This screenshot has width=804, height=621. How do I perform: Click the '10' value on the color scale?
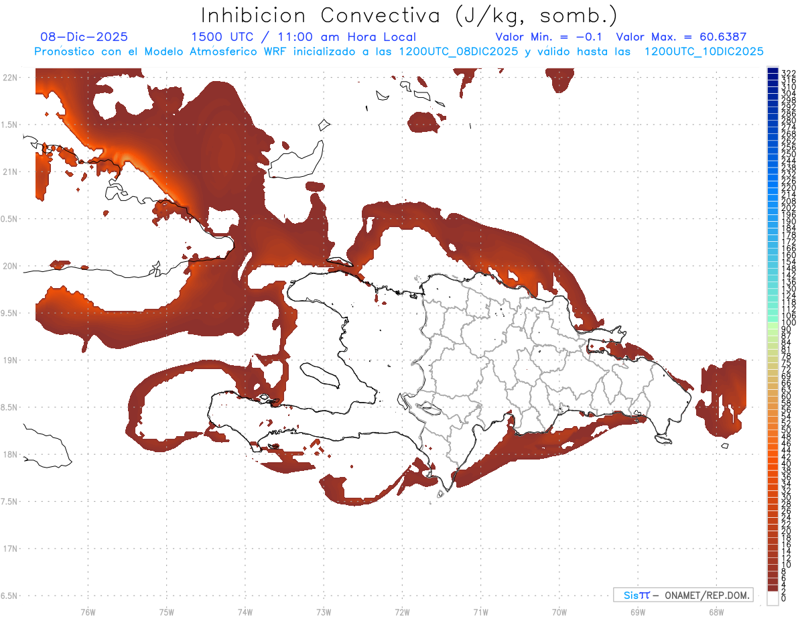coord(787,565)
